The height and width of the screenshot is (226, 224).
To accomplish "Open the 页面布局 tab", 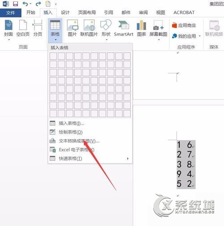I will [87, 13].
